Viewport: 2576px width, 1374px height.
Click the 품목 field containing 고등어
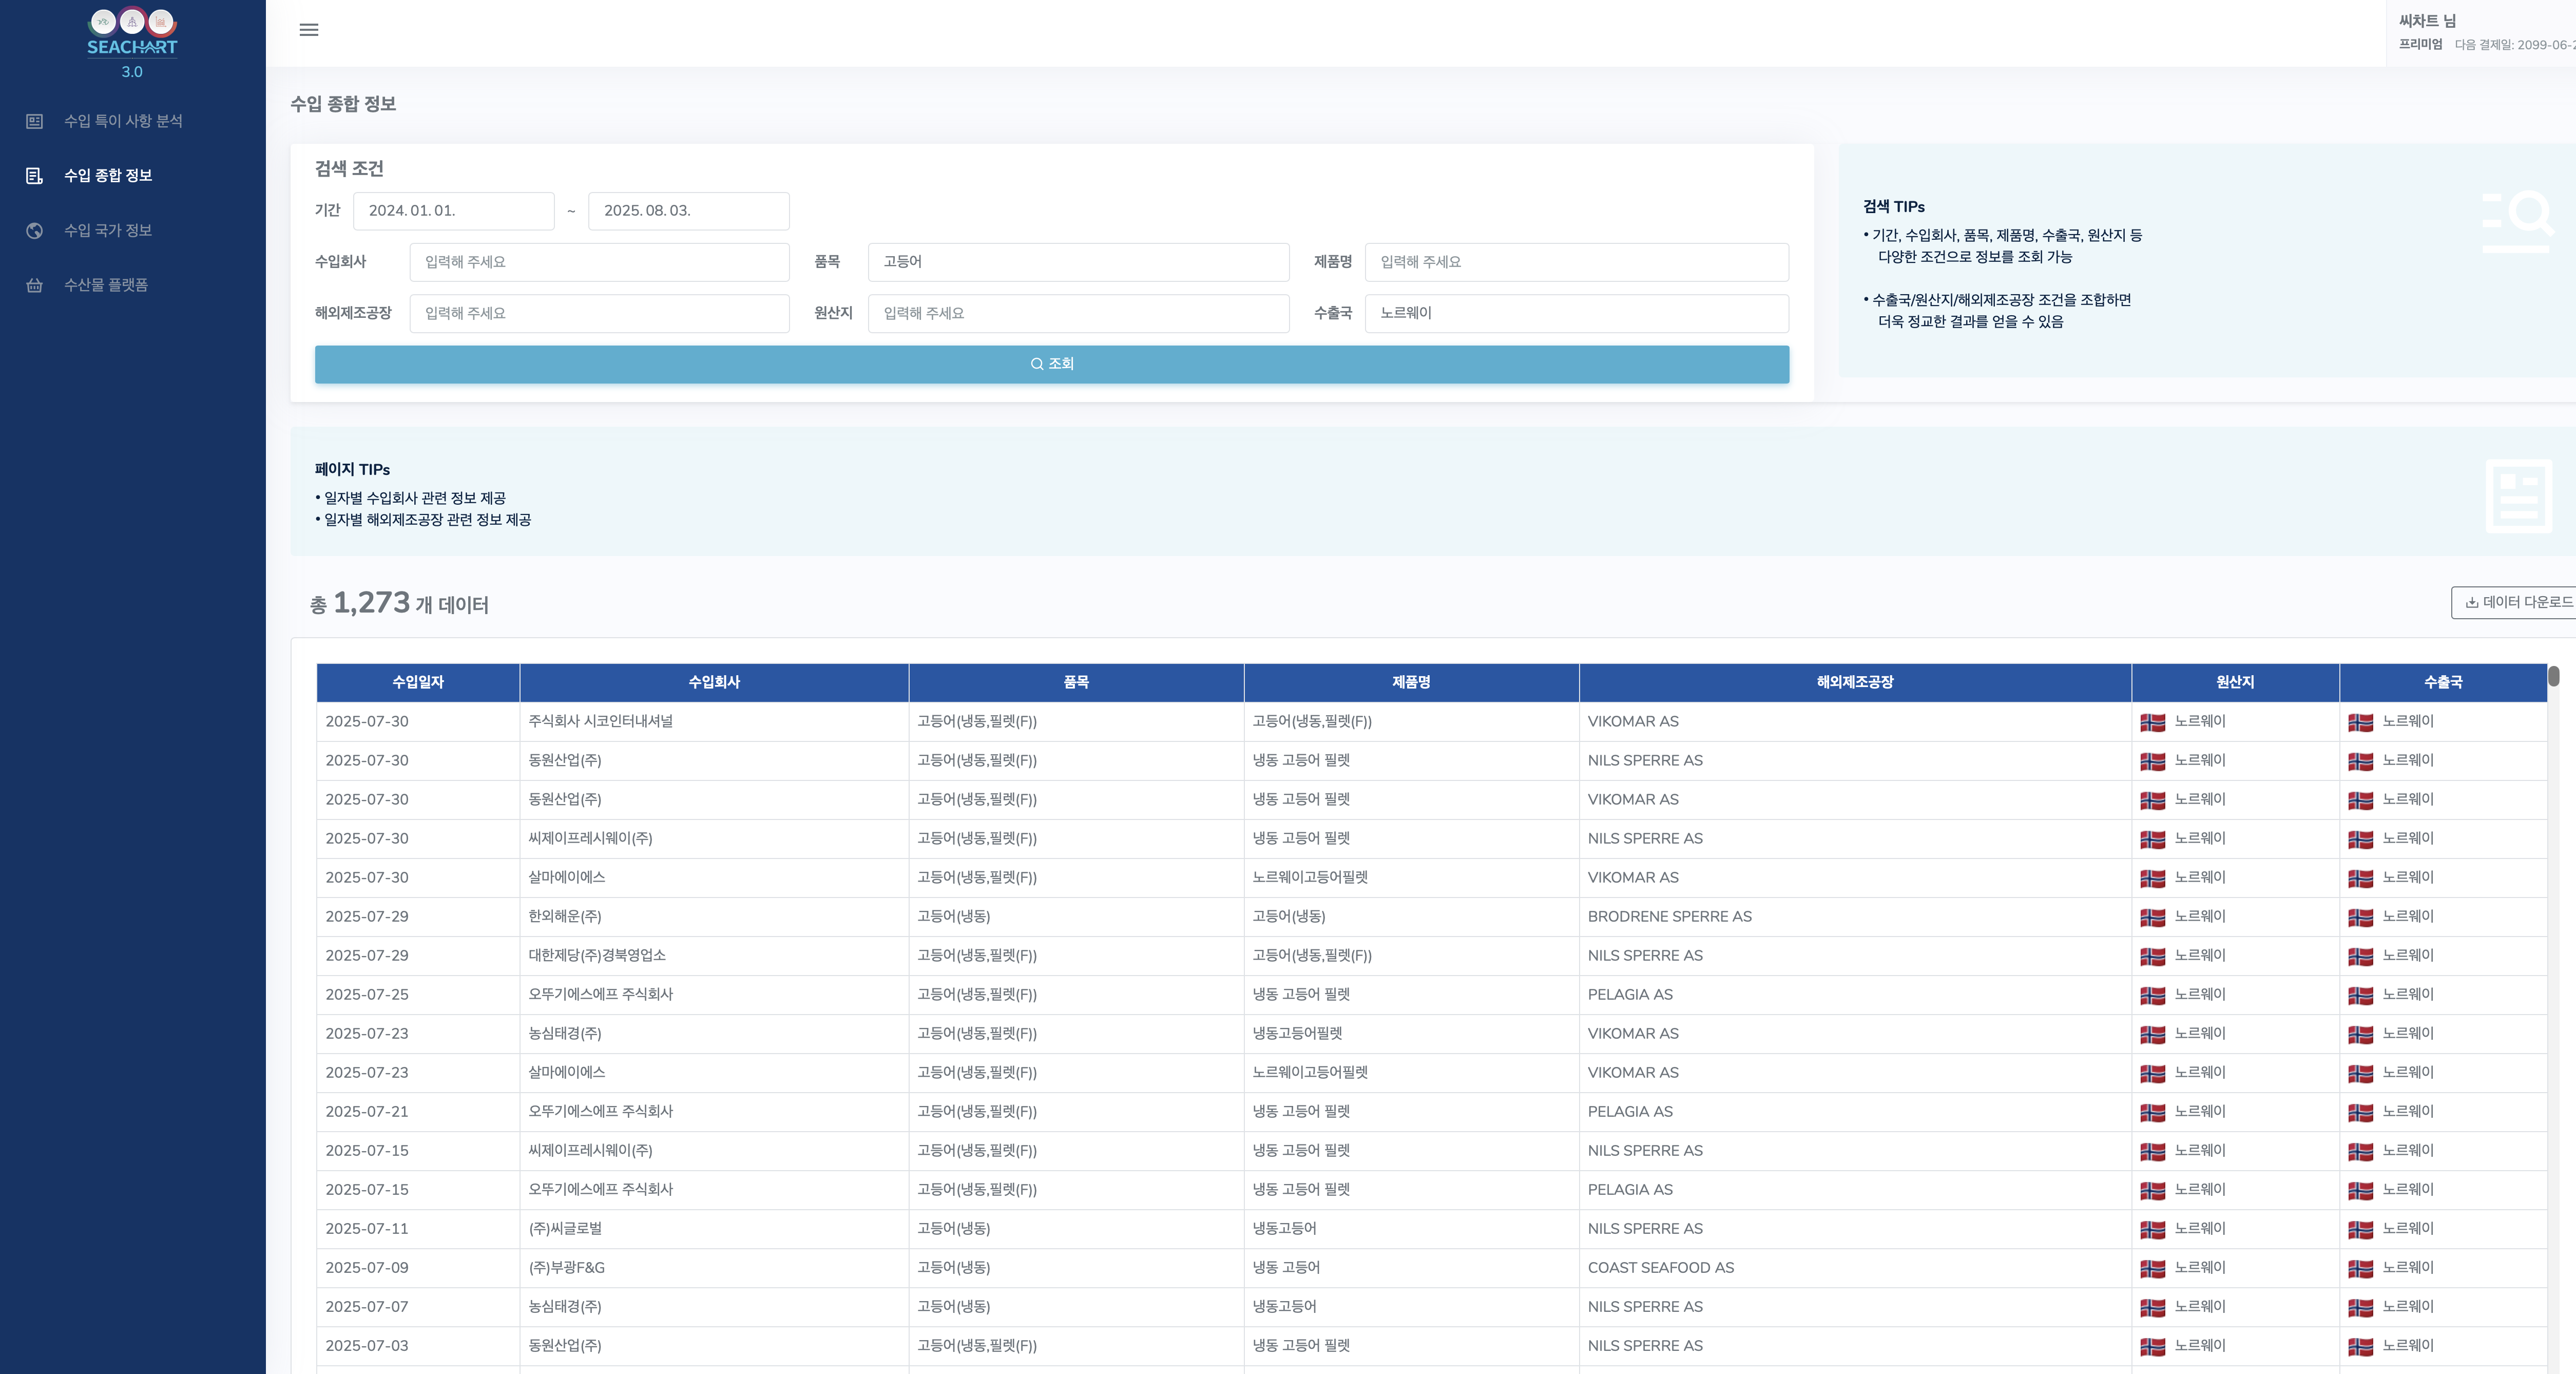tap(1078, 262)
